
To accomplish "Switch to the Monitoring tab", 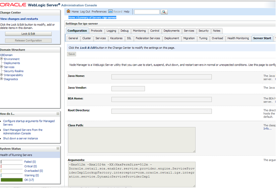I will click(139, 31).
